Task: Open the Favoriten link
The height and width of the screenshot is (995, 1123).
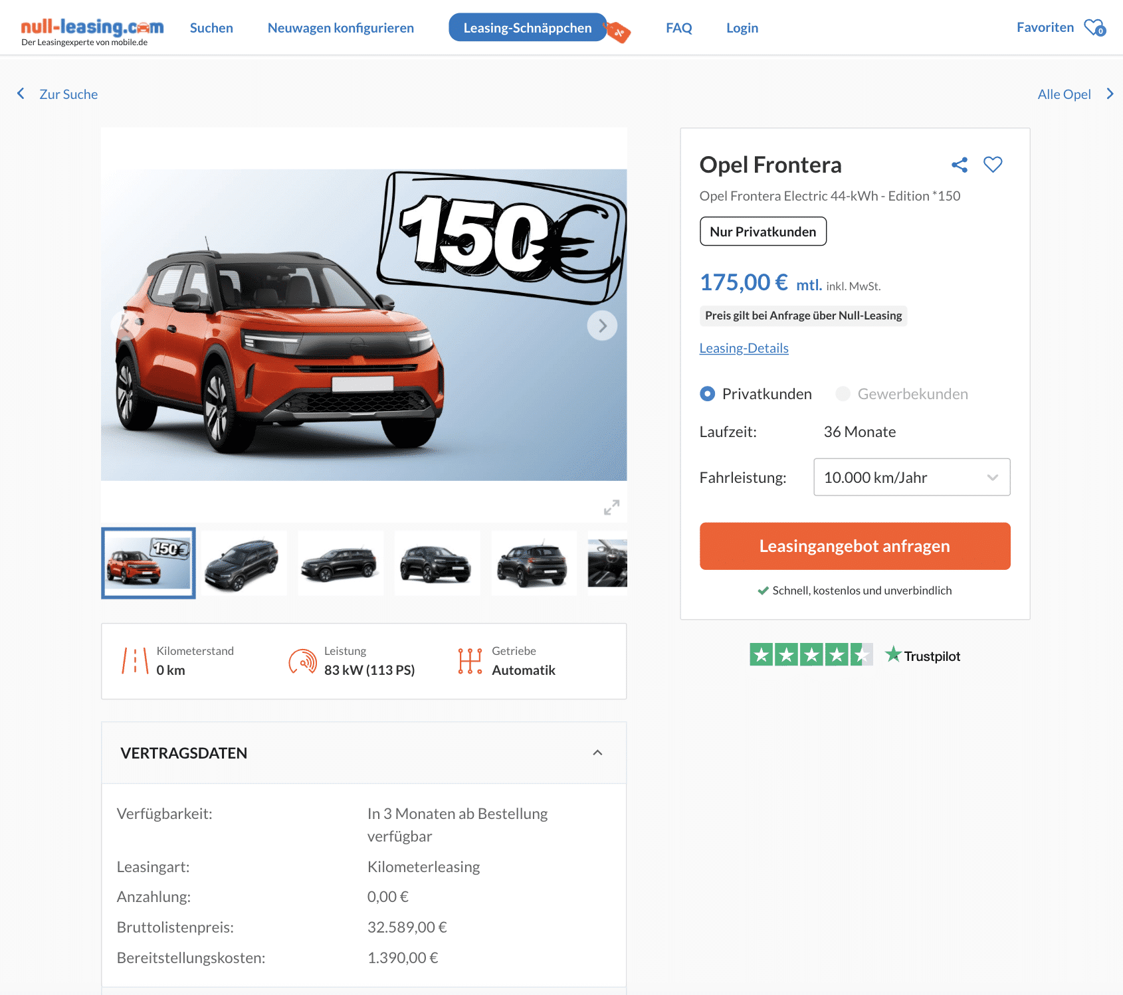Action: coord(1045,27)
